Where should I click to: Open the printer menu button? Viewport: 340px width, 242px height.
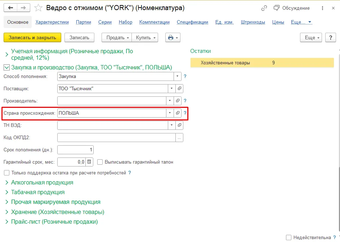(x=173, y=38)
